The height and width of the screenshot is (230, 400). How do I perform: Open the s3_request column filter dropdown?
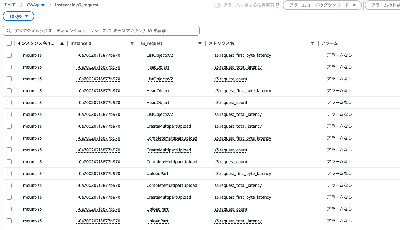click(x=200, y=43)
